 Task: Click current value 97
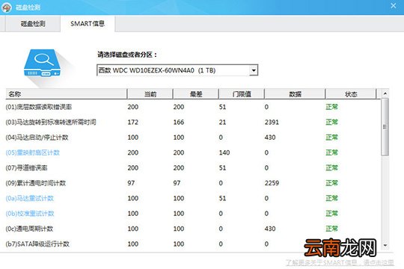131,183
